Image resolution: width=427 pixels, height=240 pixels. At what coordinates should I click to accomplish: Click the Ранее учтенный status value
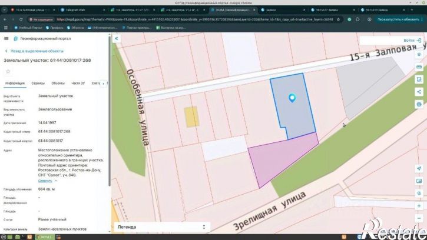tap(52, 219)
